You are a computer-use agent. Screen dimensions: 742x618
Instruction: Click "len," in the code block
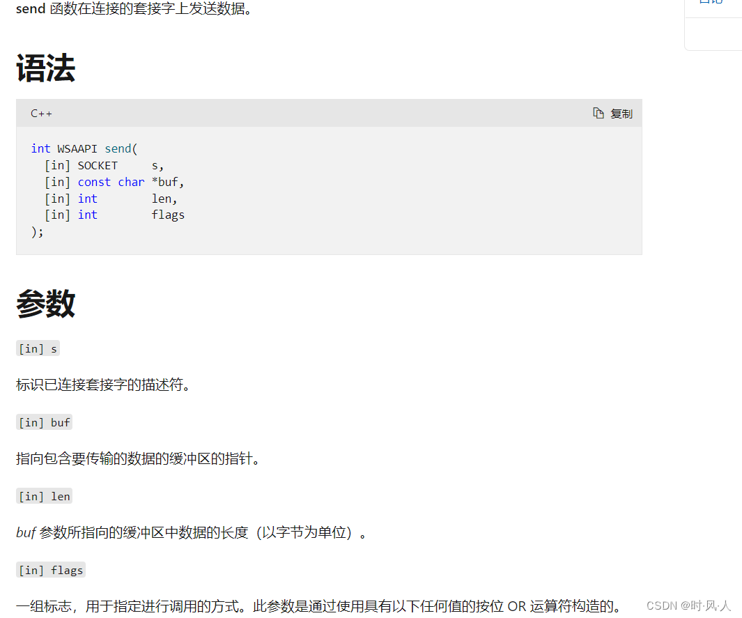tap(164, 199)
